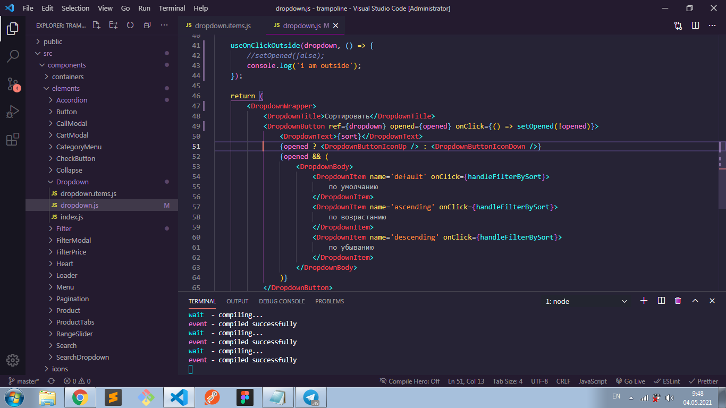Open Google Chrome from the taskbar
Screen dimensions: 726x408
[80, 397]
